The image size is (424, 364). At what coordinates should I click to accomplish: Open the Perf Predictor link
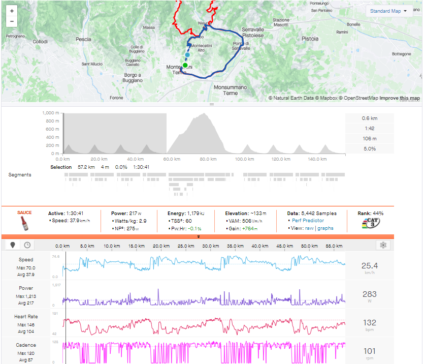coord(308,221)
